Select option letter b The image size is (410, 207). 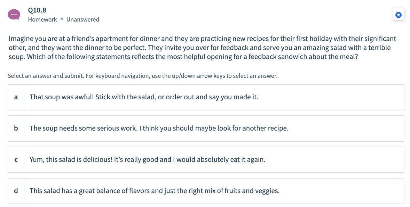click(16, 129)
